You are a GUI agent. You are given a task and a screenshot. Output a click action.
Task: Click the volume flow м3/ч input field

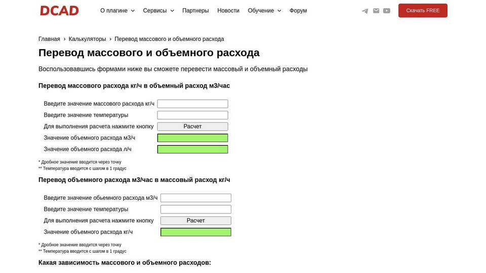pyautogui.click(x=195, y=198)
